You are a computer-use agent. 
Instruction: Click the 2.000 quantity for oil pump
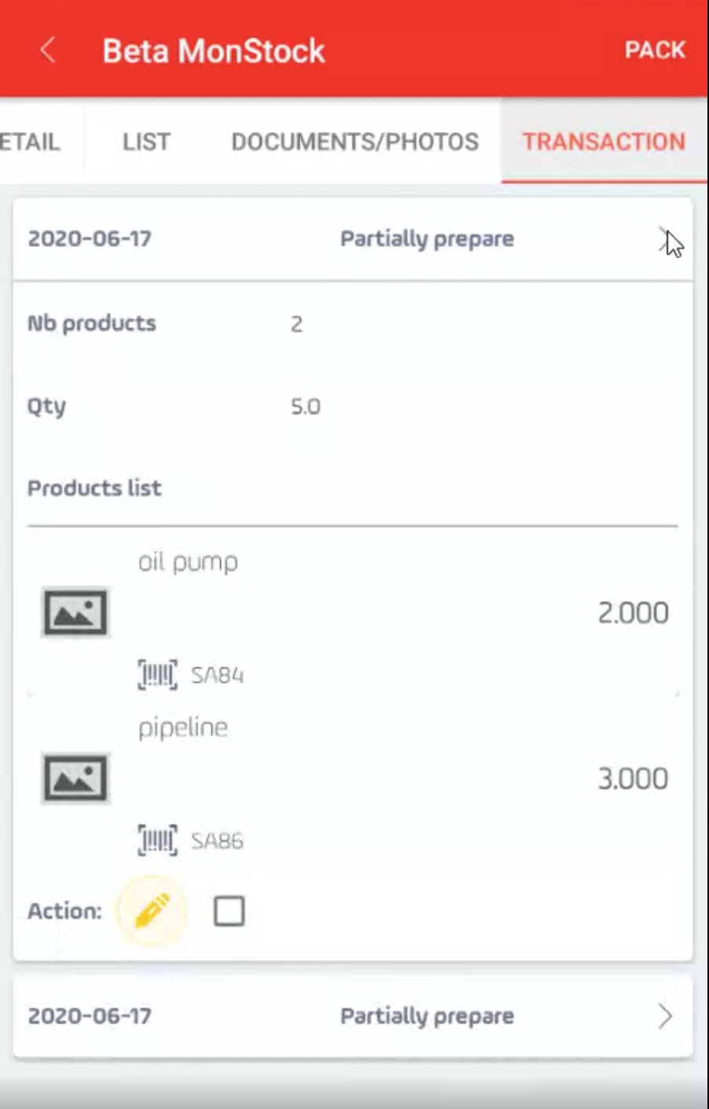[633, 613]
